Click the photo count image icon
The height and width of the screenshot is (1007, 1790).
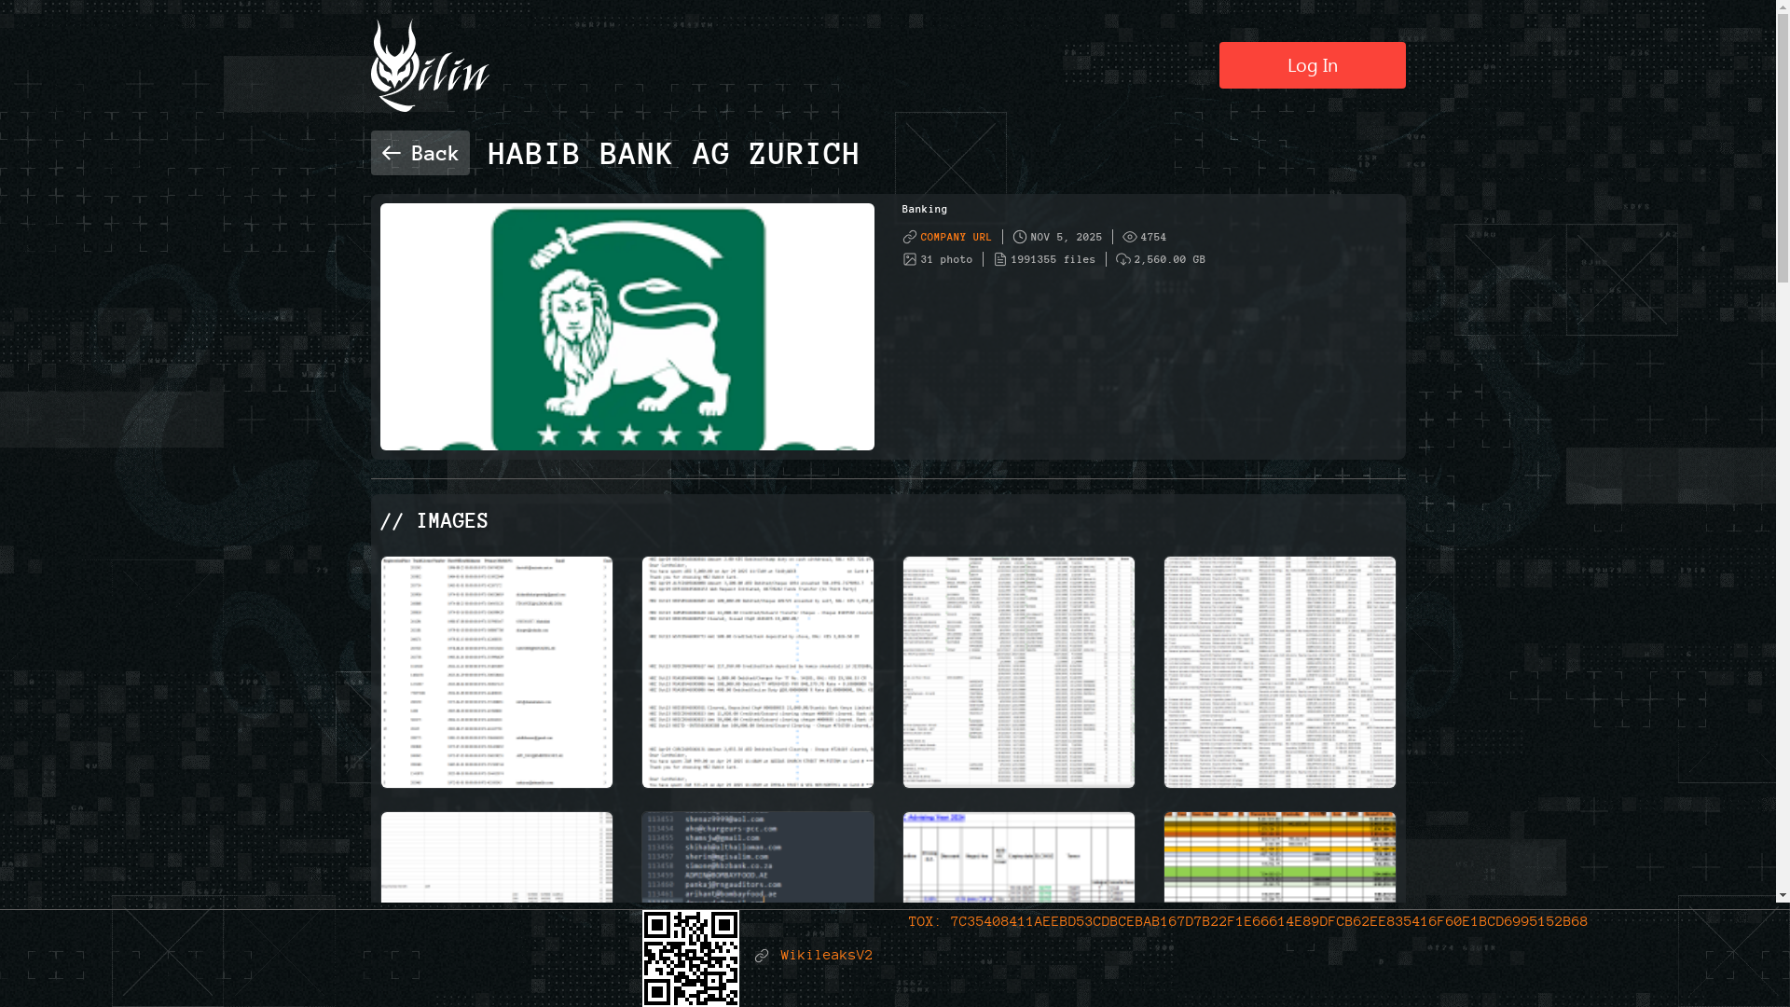pyautogui.click(x=910, y=259)
